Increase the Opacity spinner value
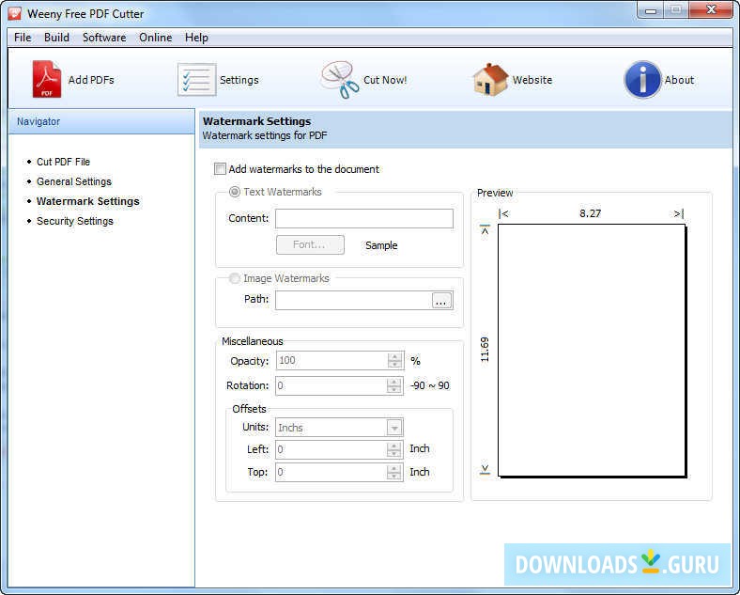Screen dimensions: 740x595 tap(394, 356)
